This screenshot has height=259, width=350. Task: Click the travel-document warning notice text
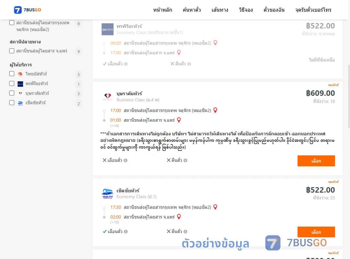coord(217,140)
